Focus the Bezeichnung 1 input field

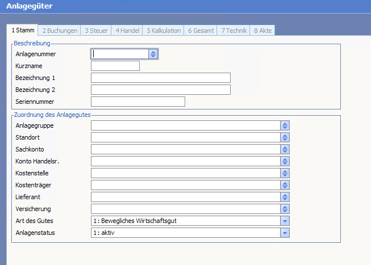160,78
